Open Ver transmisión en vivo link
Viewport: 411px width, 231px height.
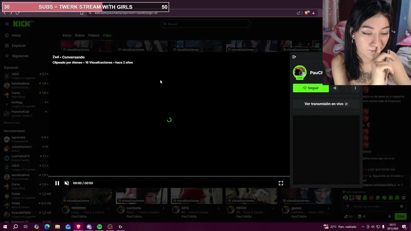[x=326, y=104]
